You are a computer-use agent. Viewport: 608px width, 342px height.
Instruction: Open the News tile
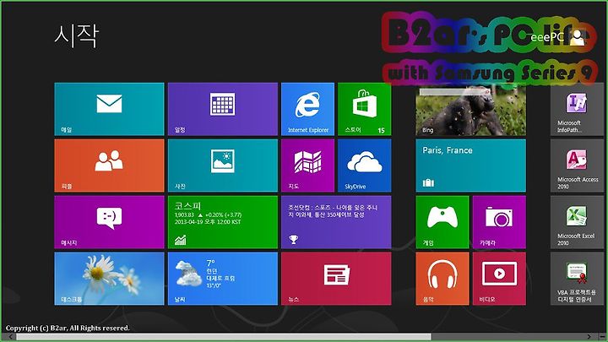[336, 279]
